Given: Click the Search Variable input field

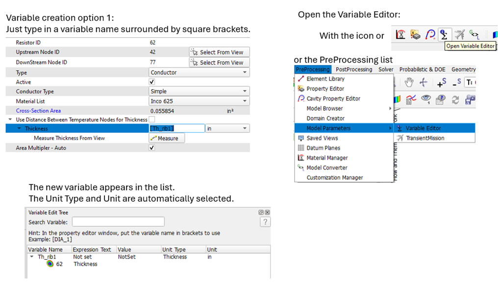Looking at the screenshot, I should pyautogui.click(x=118, y=221).
